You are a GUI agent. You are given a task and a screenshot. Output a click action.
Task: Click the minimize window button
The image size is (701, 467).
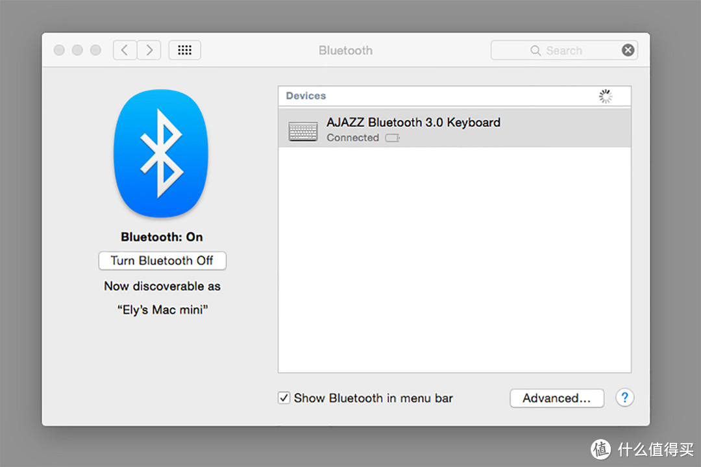[77, 50]
